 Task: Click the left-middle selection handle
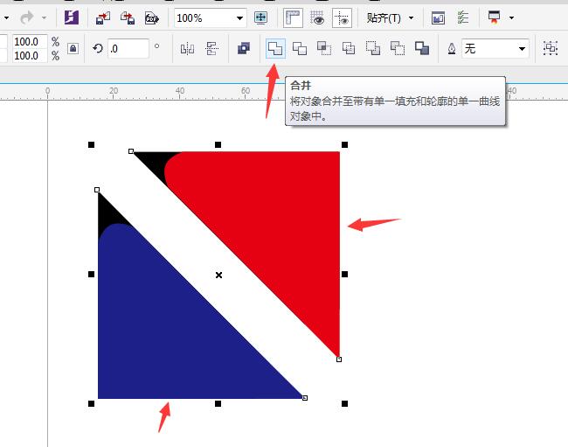pyautogui.click(x=91, y=274)
